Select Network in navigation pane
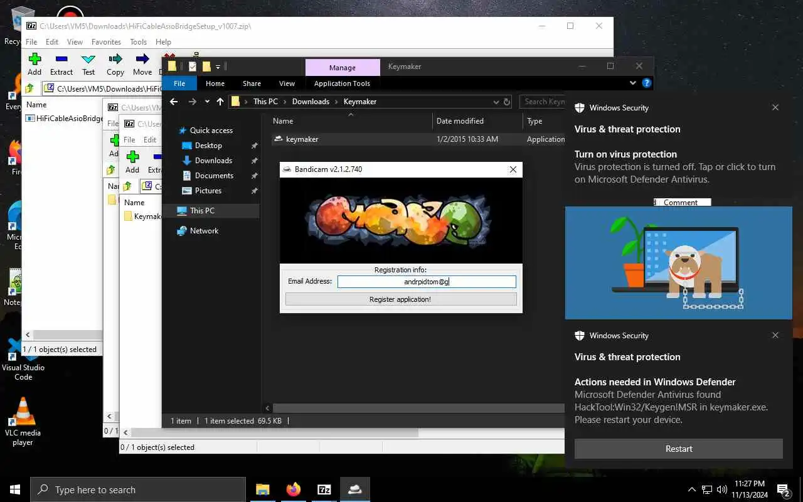This screenshot has width=803, height=502. point(204,231)
